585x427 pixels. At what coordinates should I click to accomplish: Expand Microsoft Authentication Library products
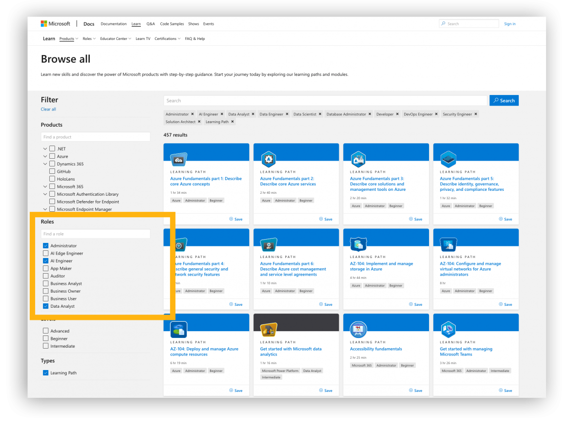click(x=45, y=194)
